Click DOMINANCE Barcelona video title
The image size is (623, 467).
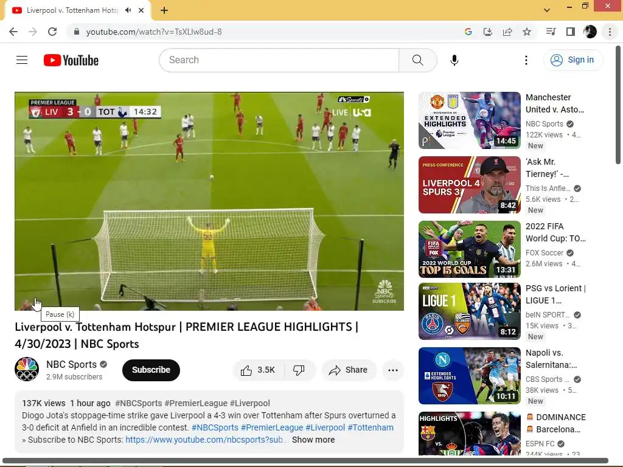556,423
